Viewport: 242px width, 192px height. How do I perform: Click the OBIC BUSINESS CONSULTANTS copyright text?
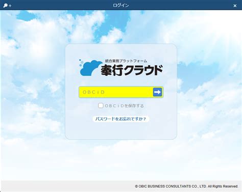pos(186,186)
